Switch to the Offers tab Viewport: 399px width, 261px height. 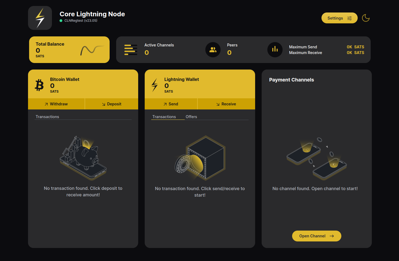[191, 117]
